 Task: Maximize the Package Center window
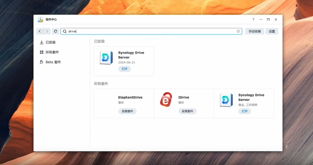pos(268,19)
